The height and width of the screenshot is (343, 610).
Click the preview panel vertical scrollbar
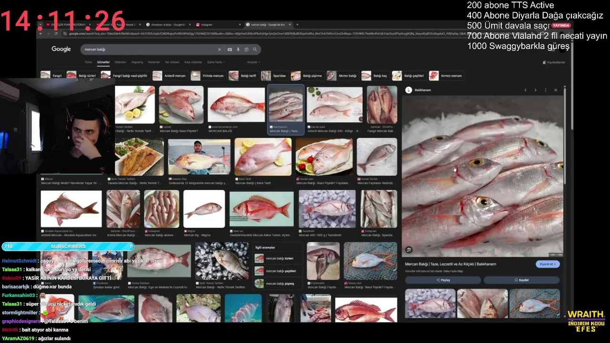(x=565, y=136)
